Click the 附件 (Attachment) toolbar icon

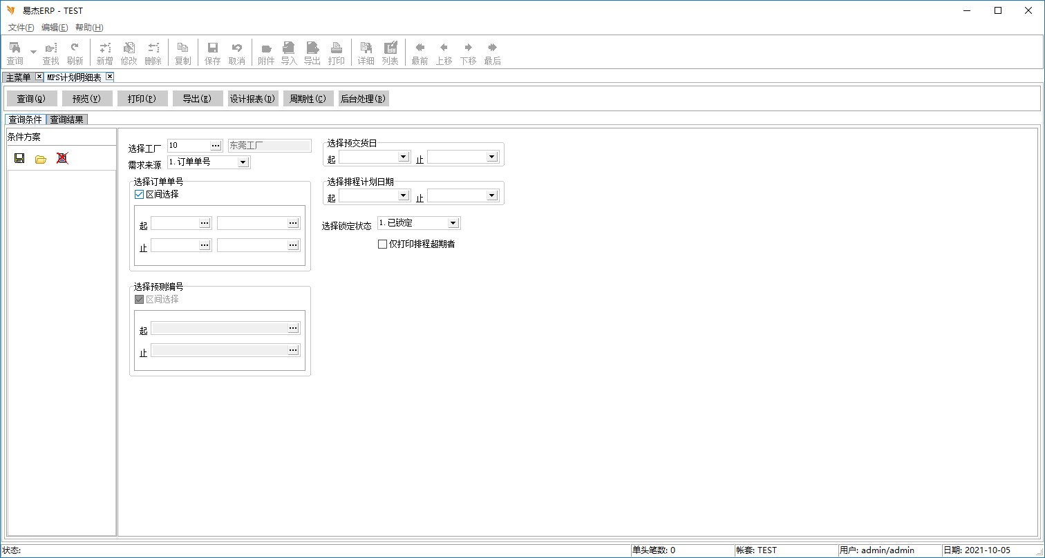[x=266, y=53]
